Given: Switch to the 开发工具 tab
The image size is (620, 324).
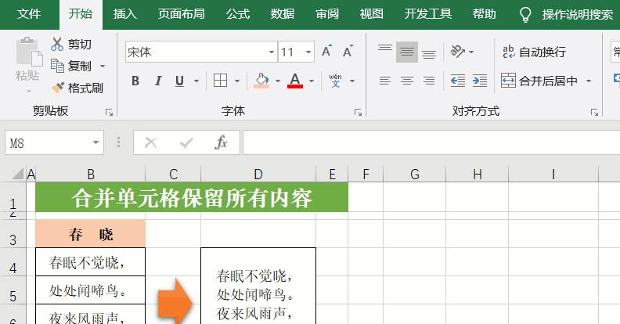Looking at the screenshot, I should (428, 14).
